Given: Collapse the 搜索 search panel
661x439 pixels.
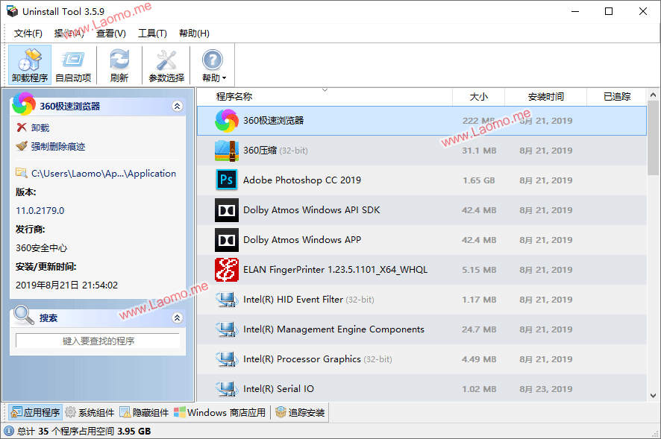Looking at the screenshot, I should (x=177, y=318).
